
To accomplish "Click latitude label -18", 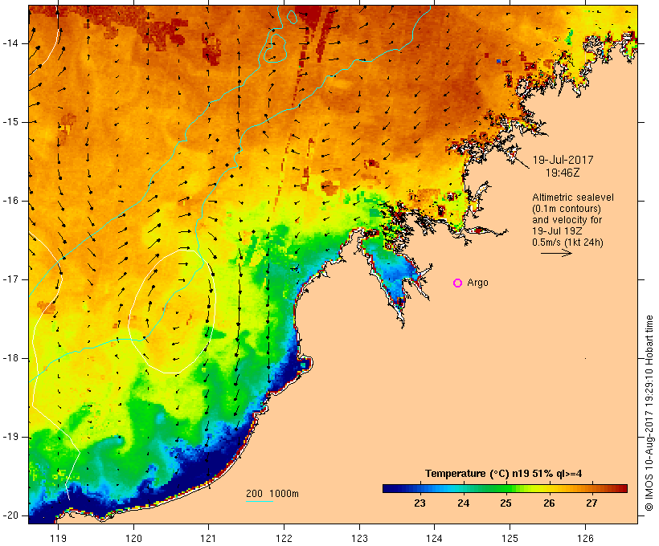I will (10, 358).
